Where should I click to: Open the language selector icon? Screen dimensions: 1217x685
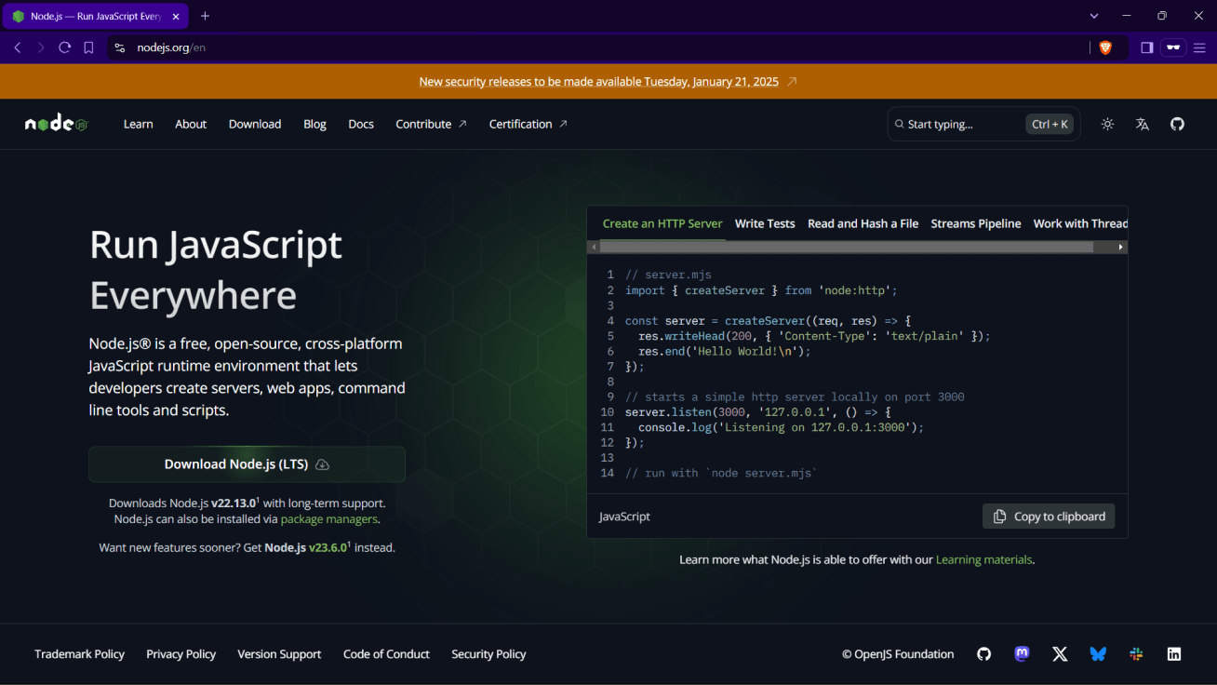pos(1143,124)
